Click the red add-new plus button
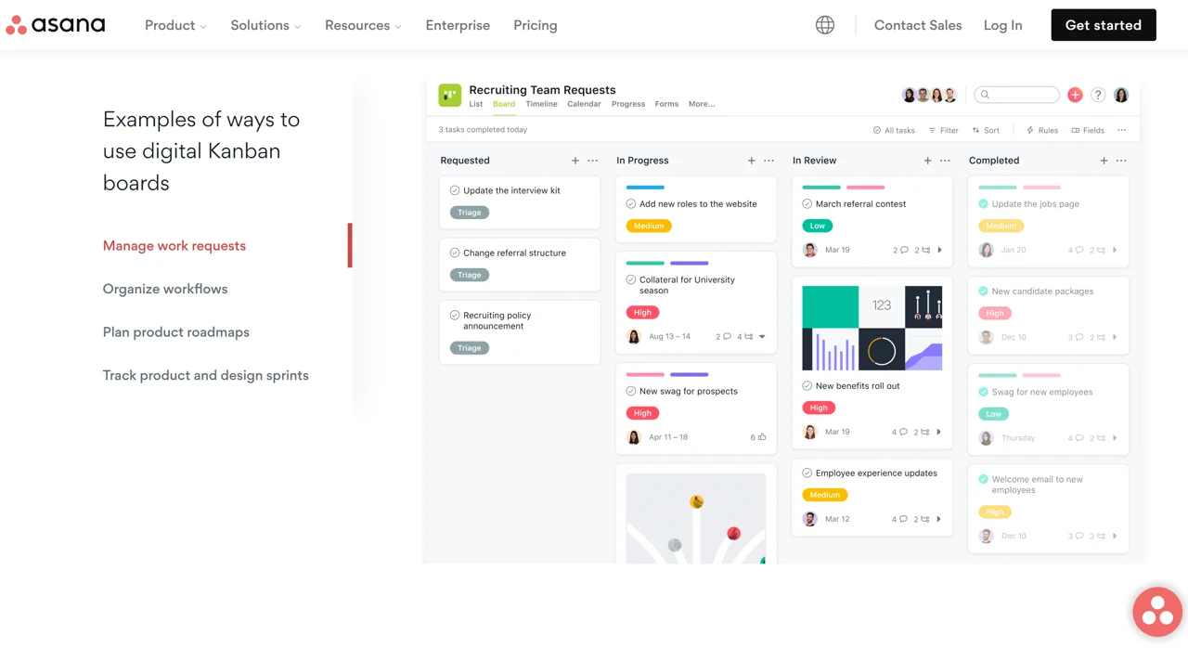Viewport: 1188px width, 648px height. (1075, 95)
